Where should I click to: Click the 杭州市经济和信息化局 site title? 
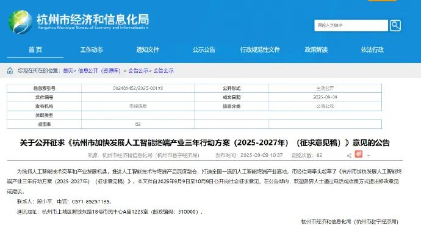tap(93, 19)
